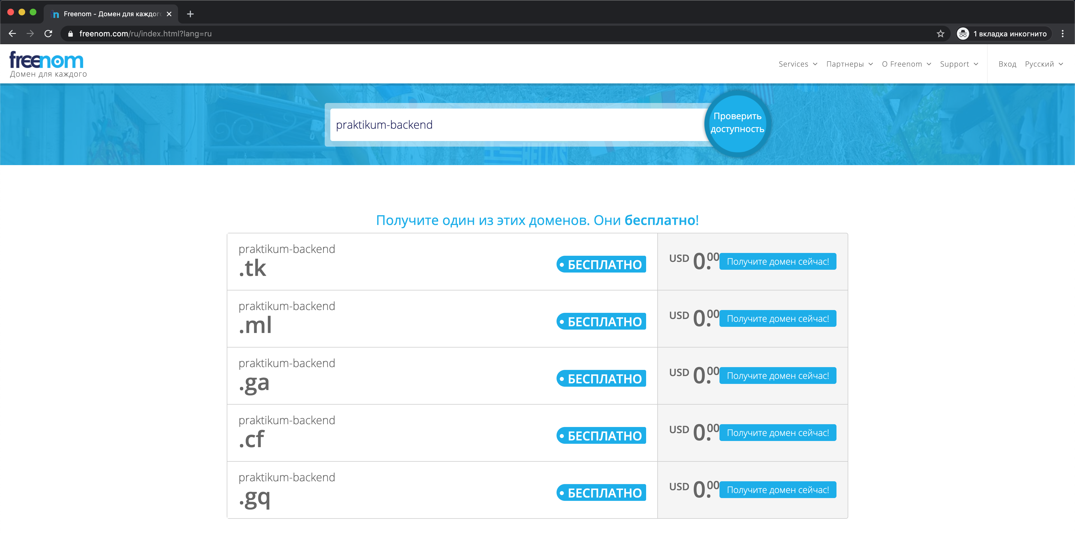The width and height of the screenshot is (1075, 535).
Task: Click the .tk domain extension text
Action: coord(253,268)
